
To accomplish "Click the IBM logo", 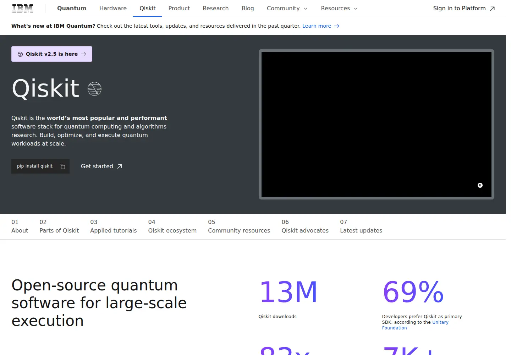I will 23,8.
